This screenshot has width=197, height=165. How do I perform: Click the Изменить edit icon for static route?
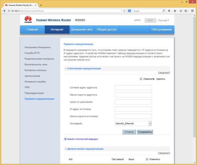click(x=141, y=79)
